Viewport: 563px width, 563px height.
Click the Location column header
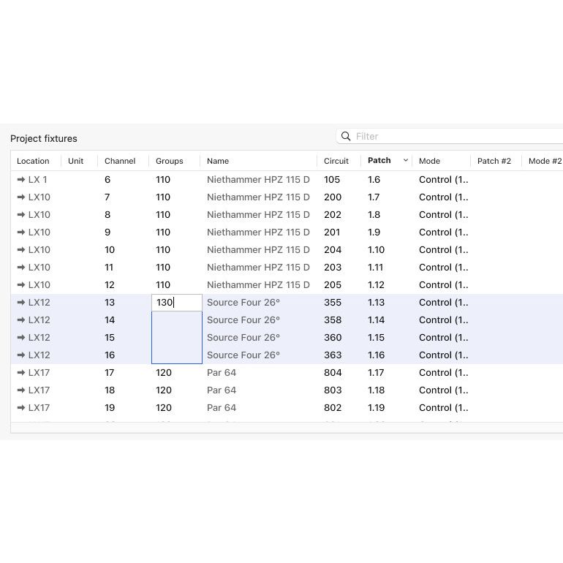click(x=33, y=161)
